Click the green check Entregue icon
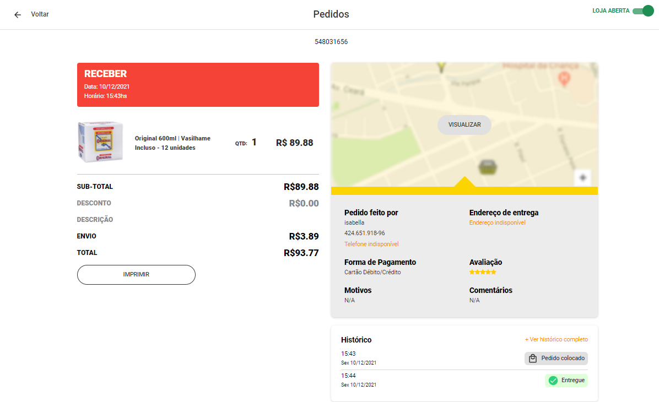659x402 pixels. click(553, 381)
